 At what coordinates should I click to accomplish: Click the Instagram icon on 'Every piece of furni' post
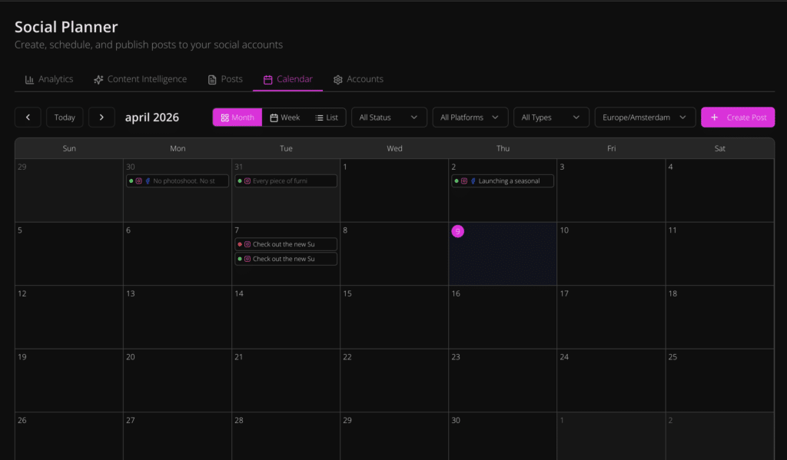point(247,181)
